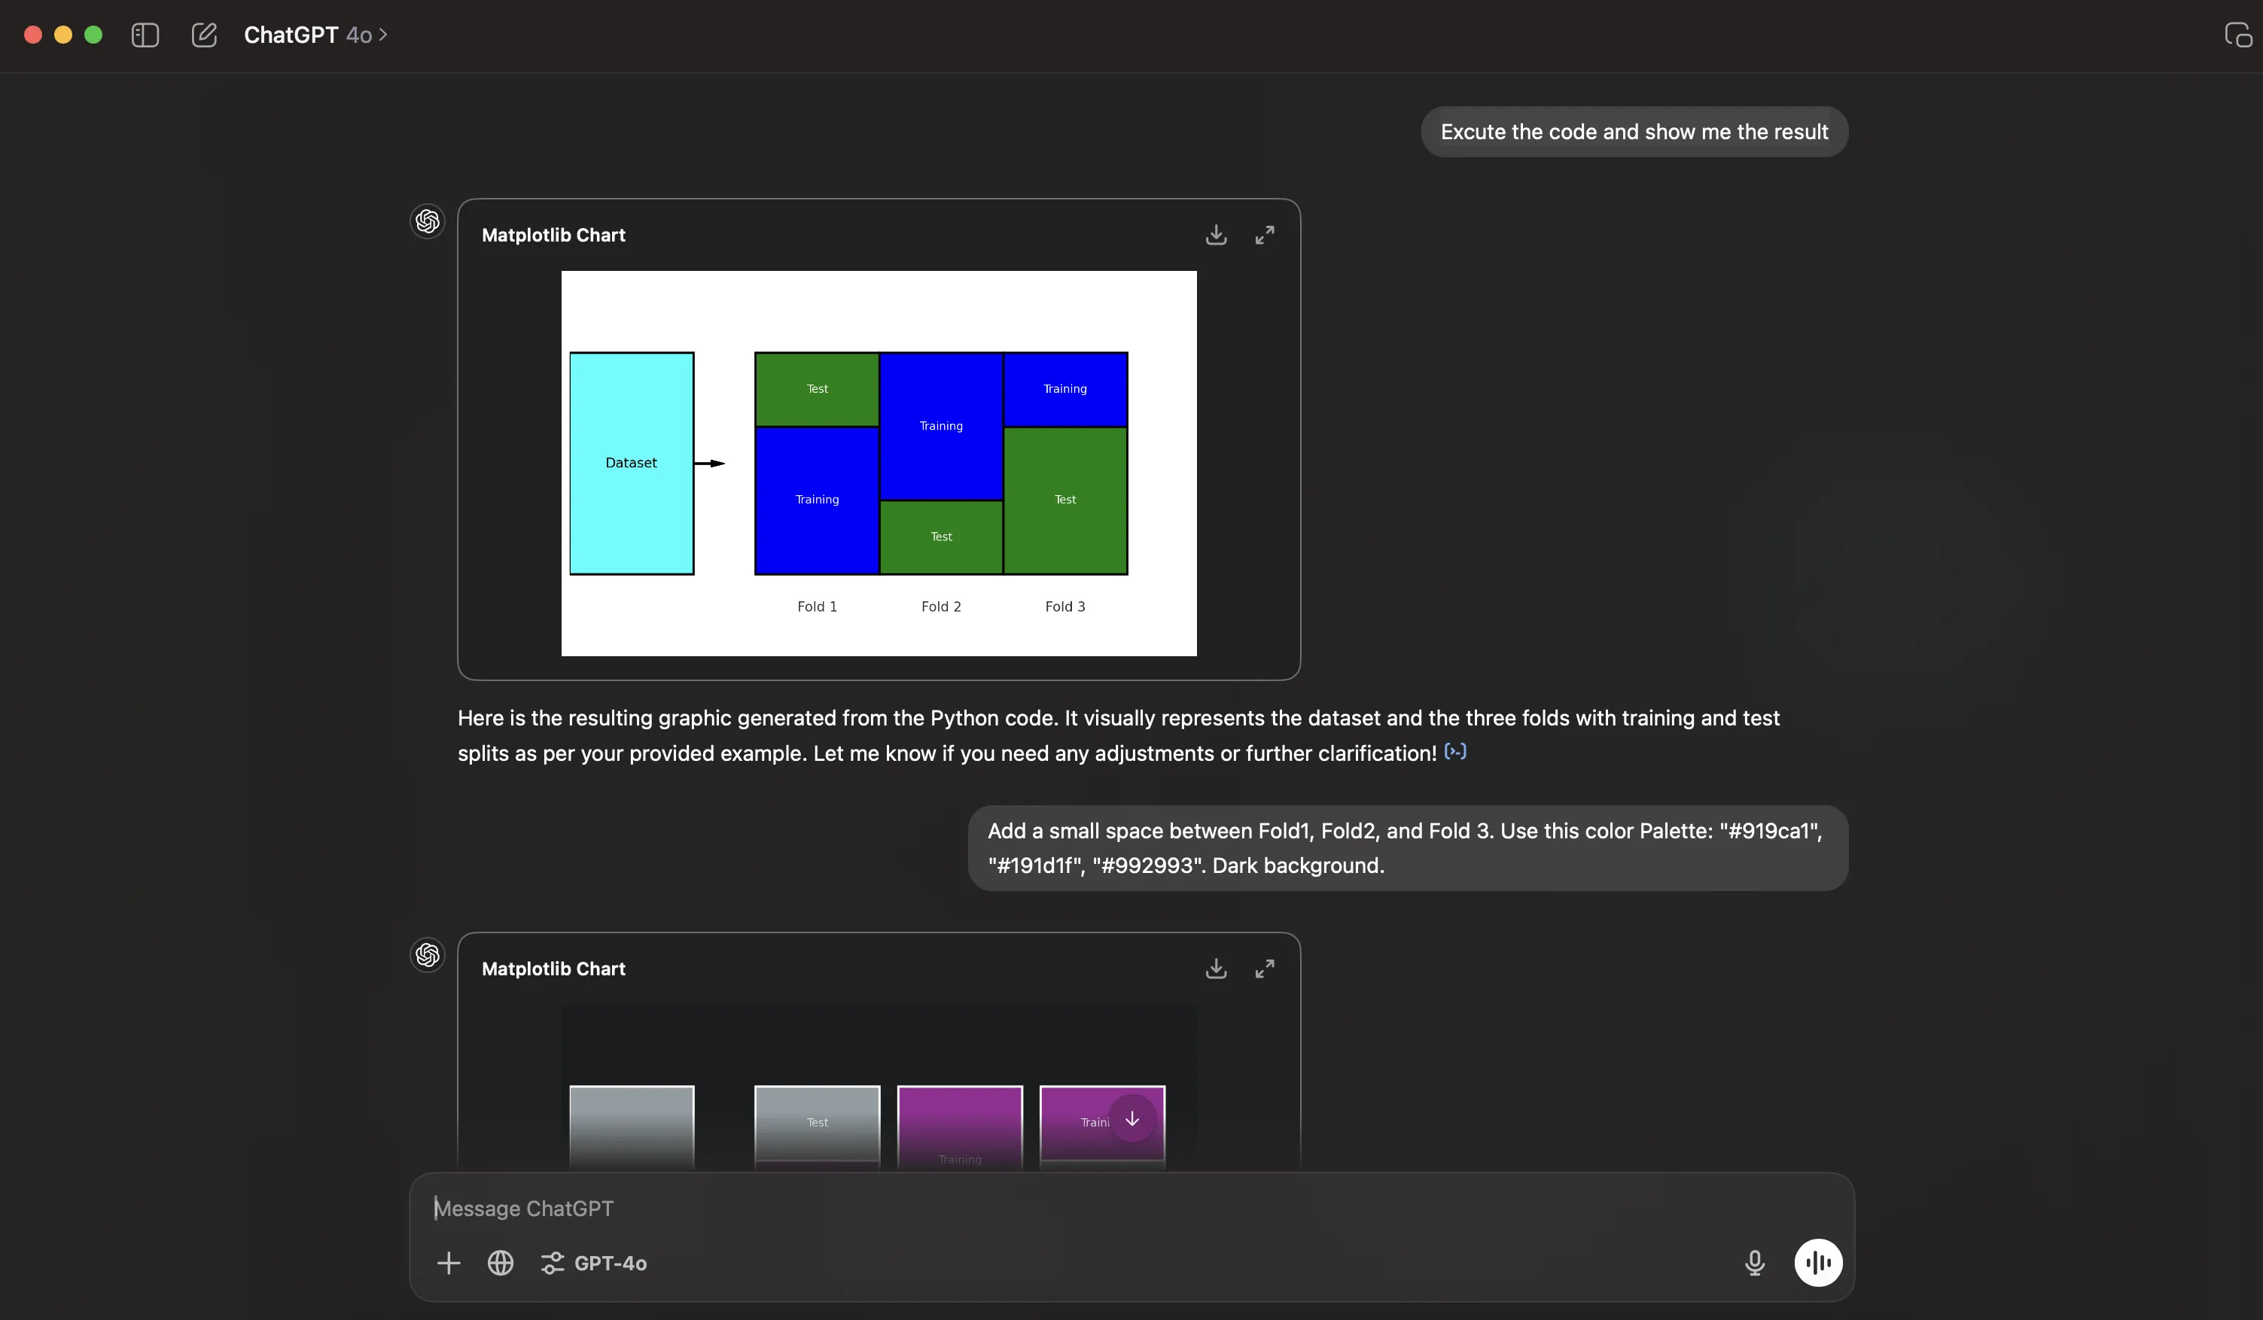Viewport: 2263px width, 1320px height.
Task: Expand the first Matplotlib chart fullscreen
Action: (x=1265, y=234)
